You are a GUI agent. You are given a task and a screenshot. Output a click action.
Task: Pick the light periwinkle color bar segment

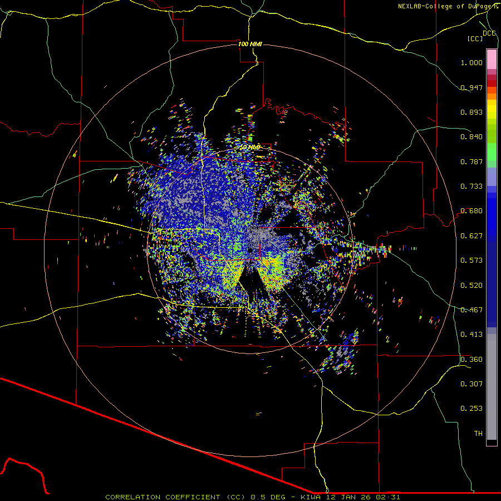pos(492,176)
